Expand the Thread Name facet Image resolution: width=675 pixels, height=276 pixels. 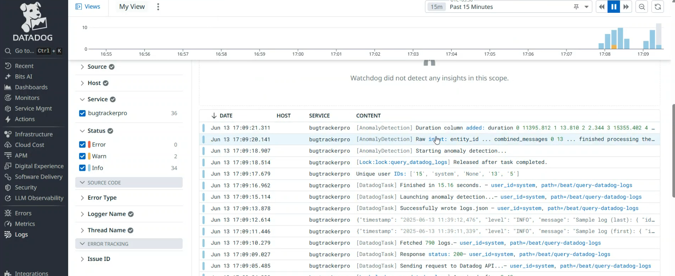82,230
